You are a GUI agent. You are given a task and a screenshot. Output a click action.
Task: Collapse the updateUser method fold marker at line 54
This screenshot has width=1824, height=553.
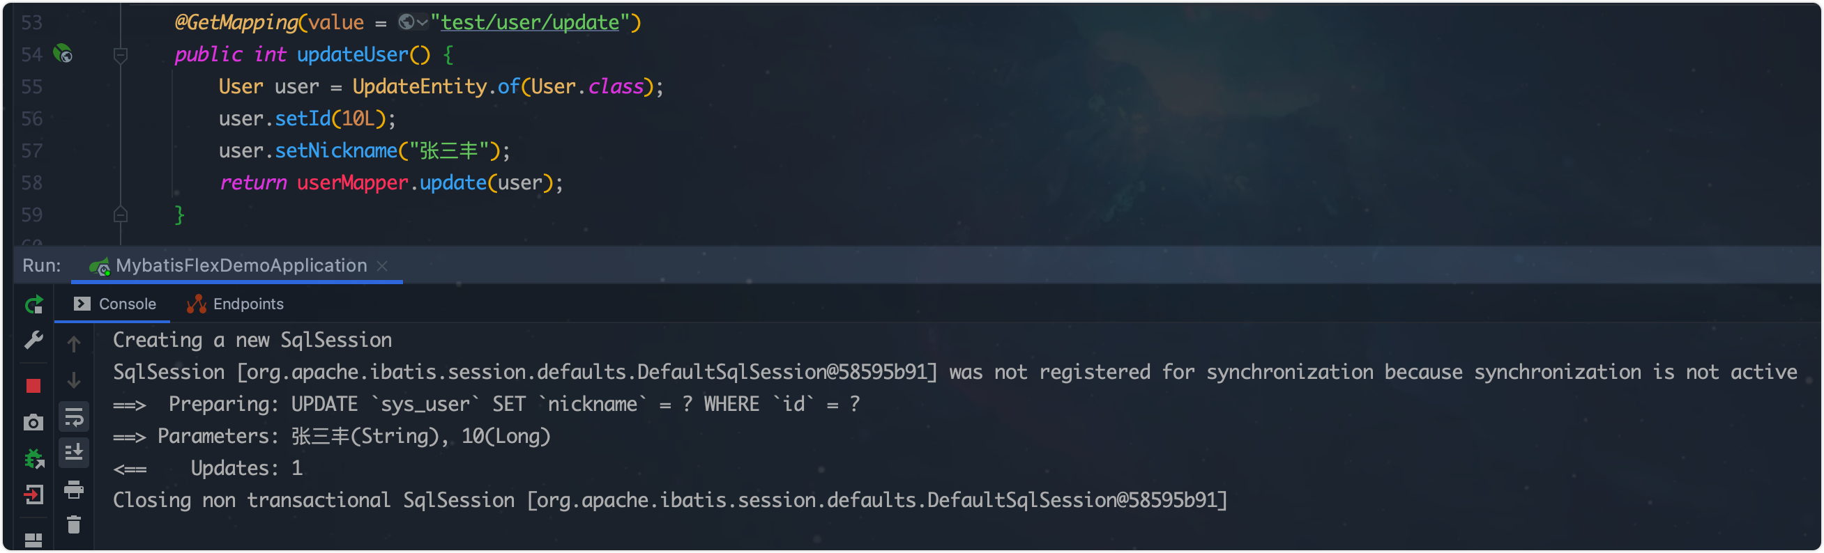click(x=121, y=54)
